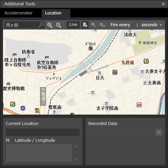Click the gray station building on the rail line
The image size is (168, 168).
83,74
